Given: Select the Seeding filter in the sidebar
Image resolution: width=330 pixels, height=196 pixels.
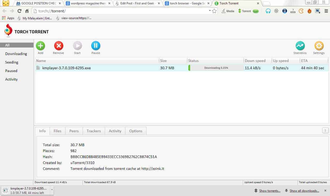Looking at the screenshot, I should 12,62.
